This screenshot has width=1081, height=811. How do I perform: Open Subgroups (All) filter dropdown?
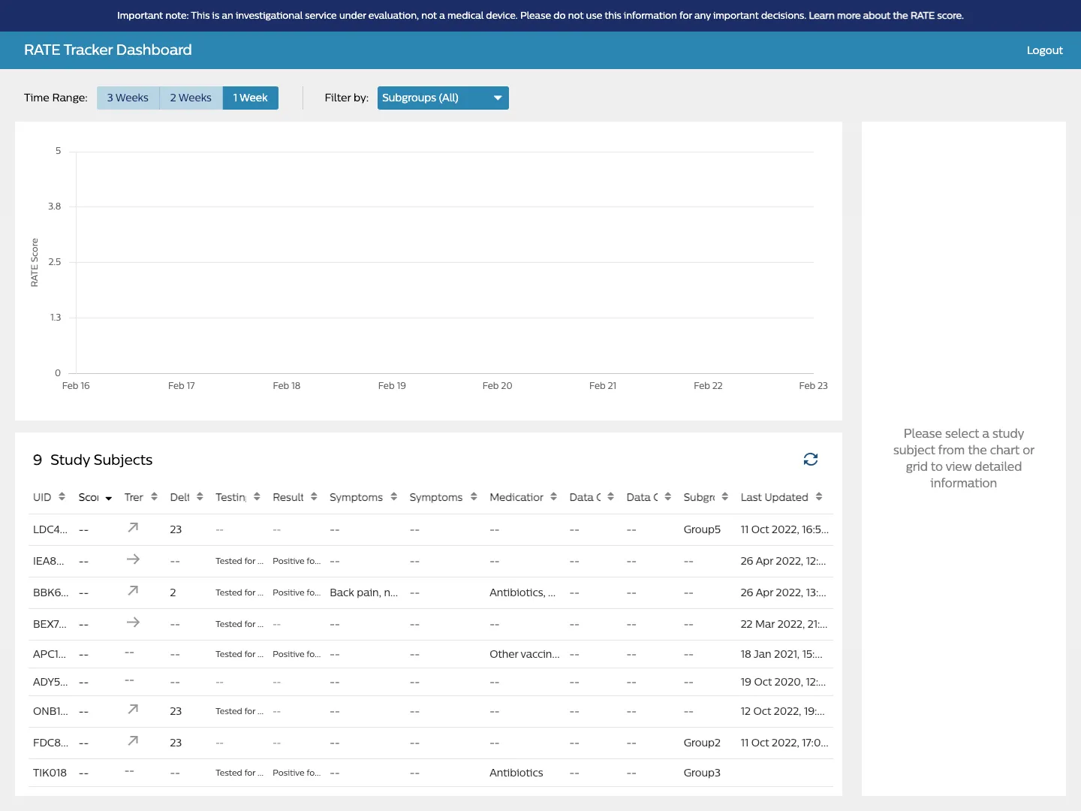(x=443, y=98)
